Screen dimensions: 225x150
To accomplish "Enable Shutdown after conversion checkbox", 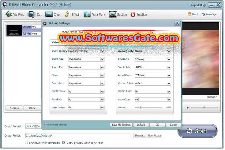I will click(x=26, y=142).
